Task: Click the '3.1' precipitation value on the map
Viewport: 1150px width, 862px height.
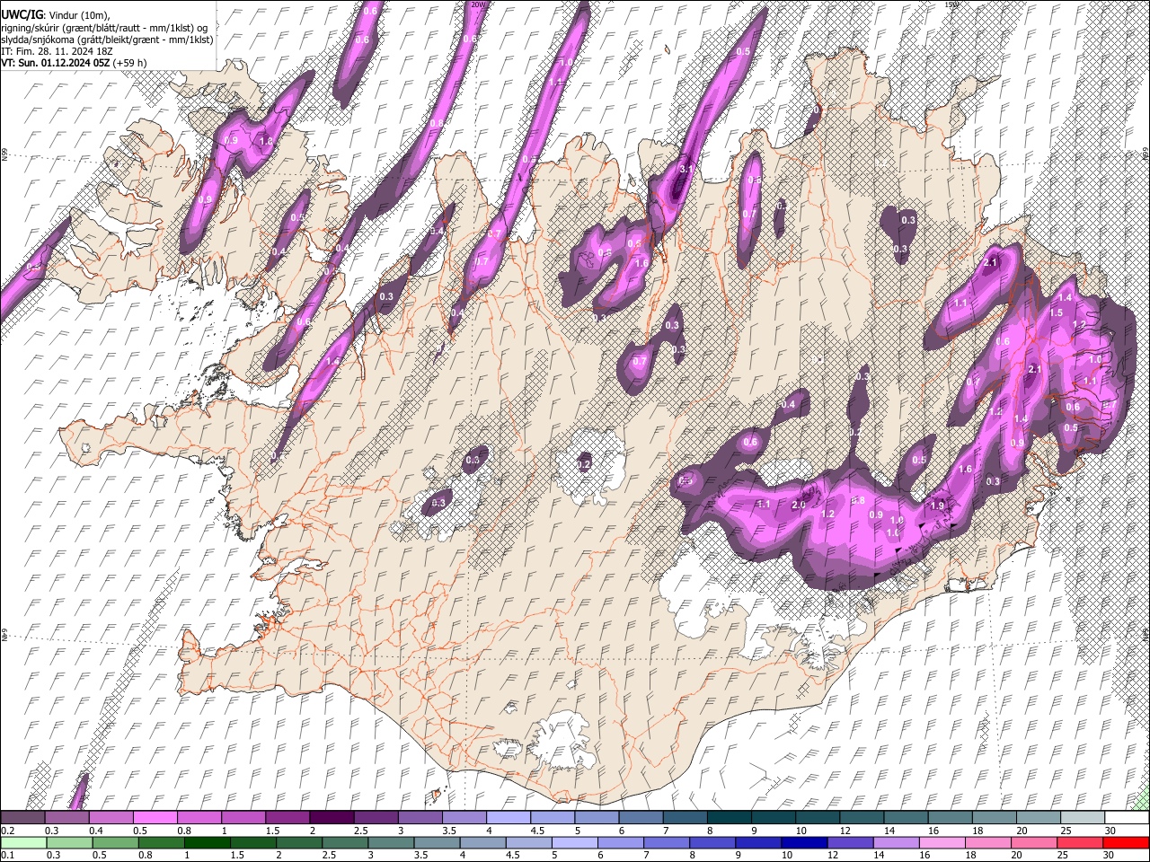Action: click(686, 169)
